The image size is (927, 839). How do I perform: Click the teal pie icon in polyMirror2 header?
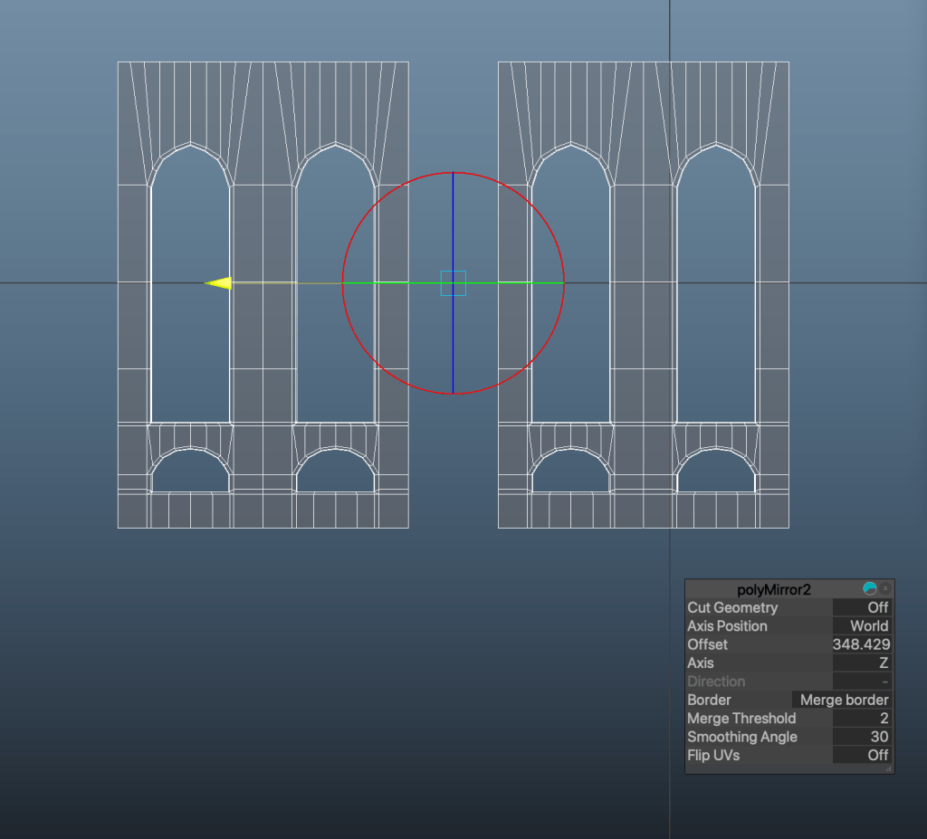pyautogui.click(x=870, y=588)
